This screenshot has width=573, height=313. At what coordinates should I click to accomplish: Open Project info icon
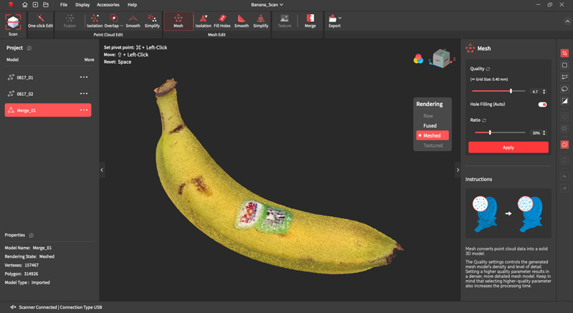point(29,48)
